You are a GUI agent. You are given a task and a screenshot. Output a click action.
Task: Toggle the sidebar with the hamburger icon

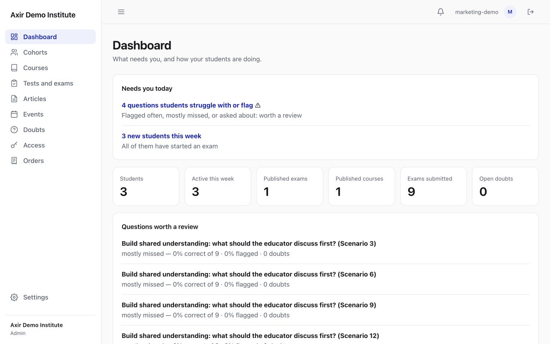(121, 12)
